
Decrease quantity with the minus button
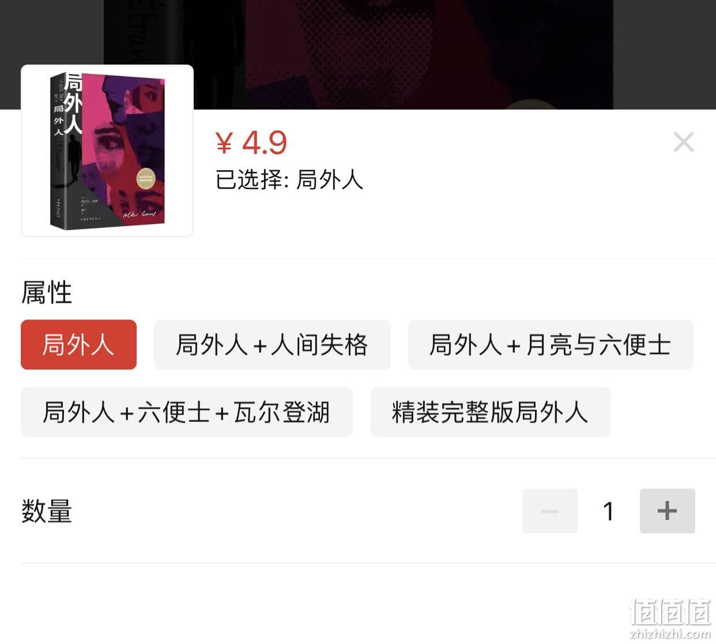point(549,511)
